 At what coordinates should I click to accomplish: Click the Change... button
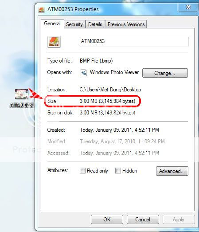pyautogui.click(x=165, y=73)
